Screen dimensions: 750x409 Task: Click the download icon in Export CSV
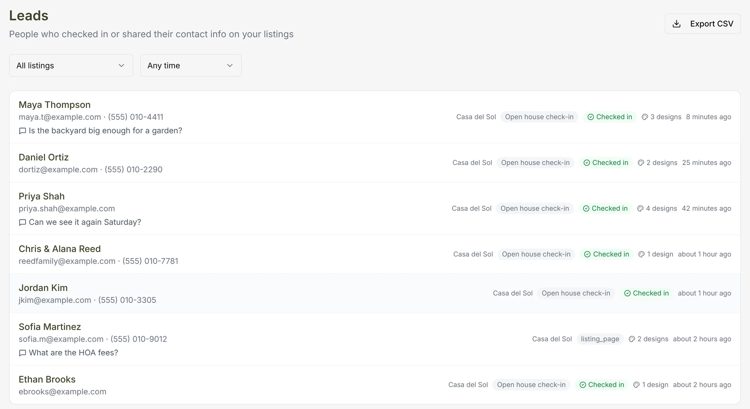677,24
